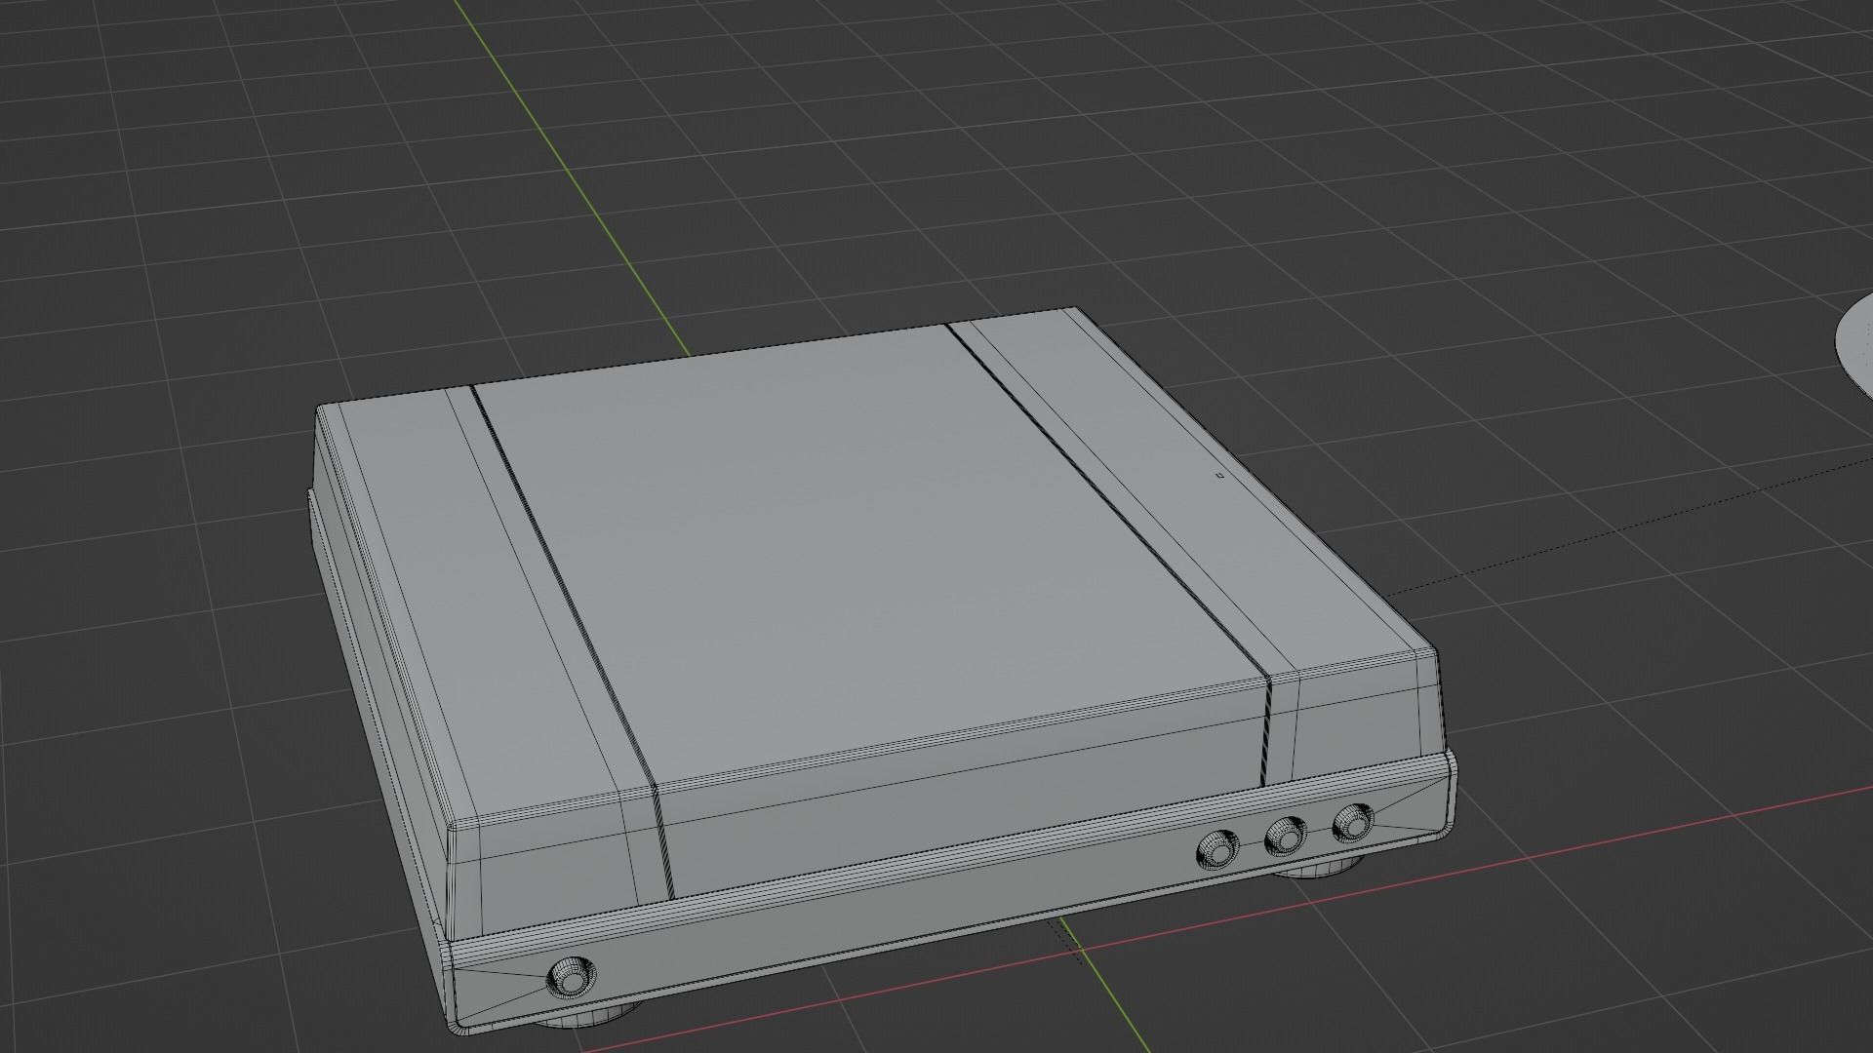This screenshot has width=1873, height=1053.
Task: Click the rightmost front knob
Action: tap(1352, 823)
